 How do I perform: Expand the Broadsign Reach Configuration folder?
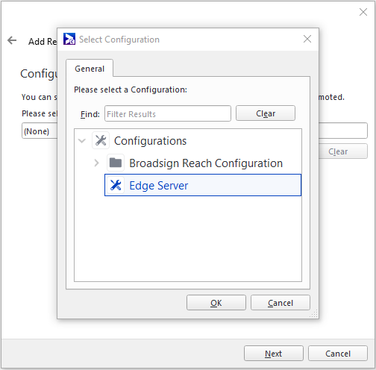97,163
